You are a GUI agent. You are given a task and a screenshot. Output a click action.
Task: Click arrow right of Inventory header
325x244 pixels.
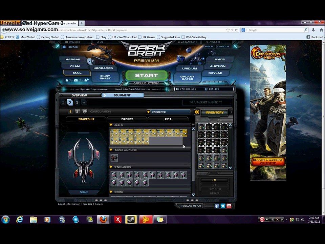coord(231,112)
